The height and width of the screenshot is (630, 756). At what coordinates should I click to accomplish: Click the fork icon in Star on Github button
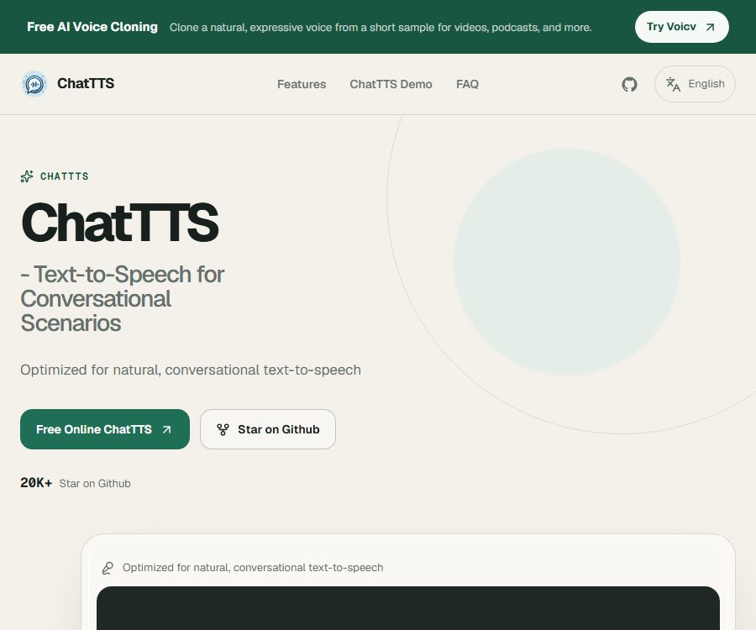pyautogui.click(x=223, y=429)
